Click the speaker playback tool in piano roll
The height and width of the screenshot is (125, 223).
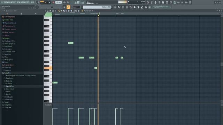point(78,11)
